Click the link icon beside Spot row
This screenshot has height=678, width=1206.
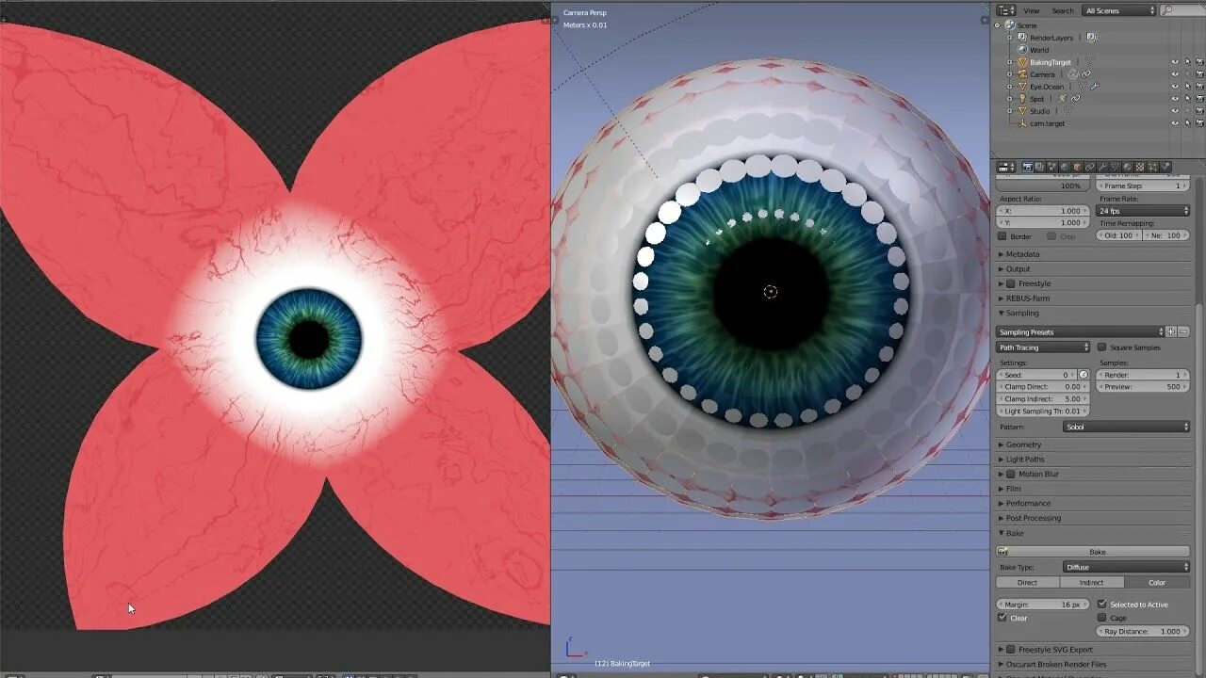point(1075,99)
